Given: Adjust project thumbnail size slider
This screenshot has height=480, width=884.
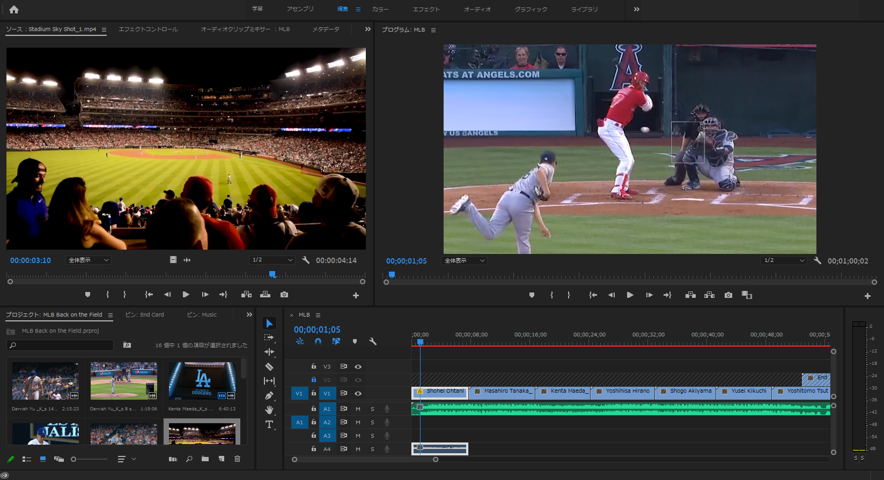Looking at the screenshot, I should coord(89,459).
